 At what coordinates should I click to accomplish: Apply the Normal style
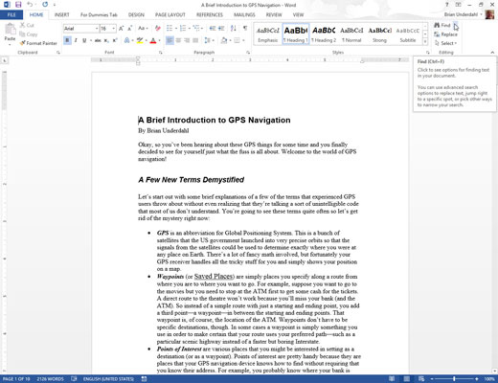point(351,34)
